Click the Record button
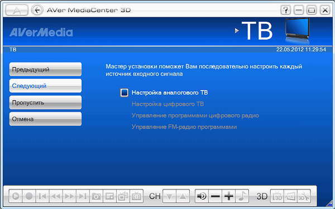This screenshot has height=209, width=335. click(x=29, y=196)
